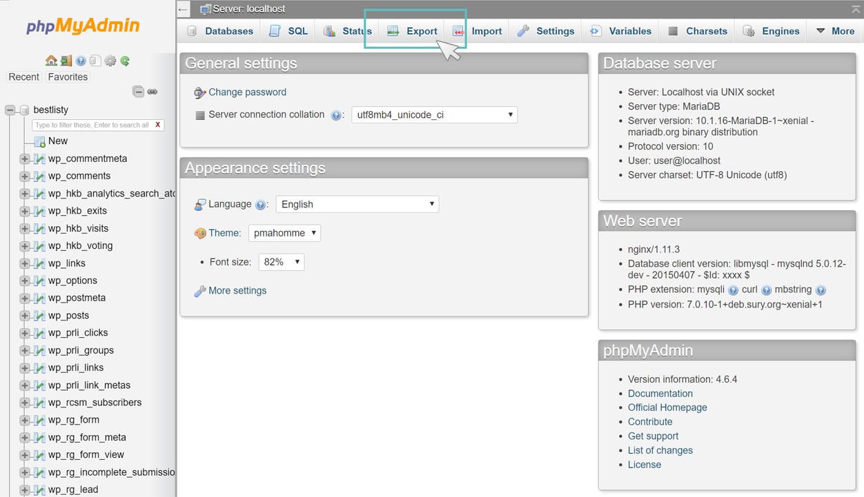The height and width of the screenshot is (497, 864).
Task: Open the SQL tab
Action: click(288, 31)
